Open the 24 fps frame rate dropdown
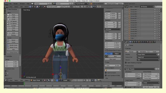The height and width of the screenshot is (93, 166). (151, 83)
